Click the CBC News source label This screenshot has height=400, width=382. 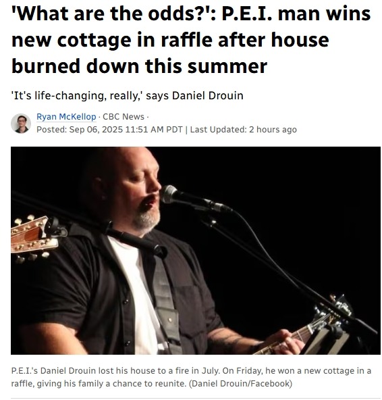pyautogui.click(x=124, y=117)
